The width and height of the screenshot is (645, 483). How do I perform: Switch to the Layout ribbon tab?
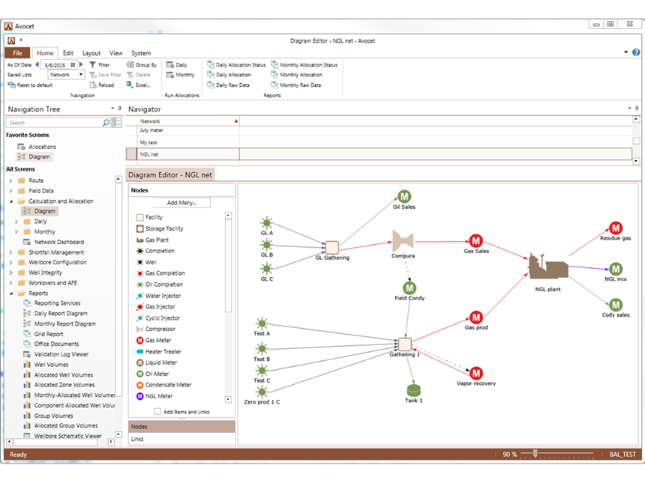[91, 53]
